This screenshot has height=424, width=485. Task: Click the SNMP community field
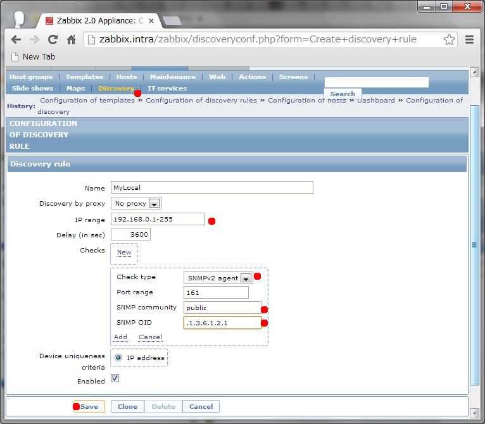(x=222, y=308)
